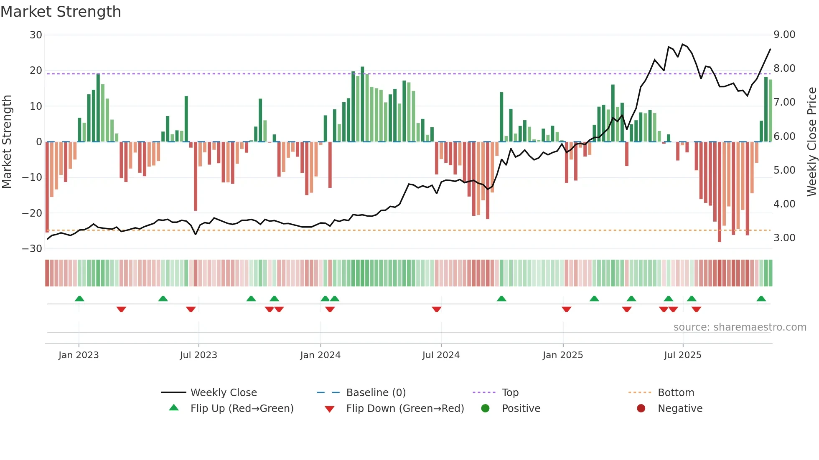This screenshot has width=819, height=460.
Task: Click the Market Strength chart title
Action: pyautogui.click(x=61, y=11)
